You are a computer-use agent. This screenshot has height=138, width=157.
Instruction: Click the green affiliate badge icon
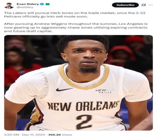point(47,4)
